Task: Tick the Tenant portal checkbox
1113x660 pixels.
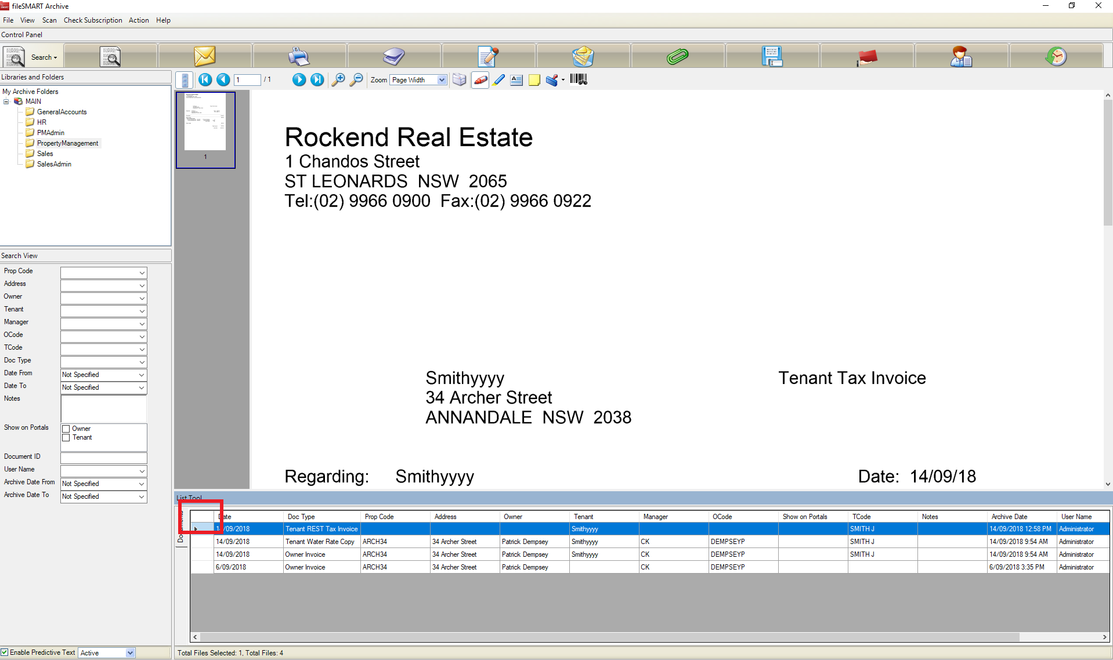Action: pyautogui.click(x=66, y=438)
